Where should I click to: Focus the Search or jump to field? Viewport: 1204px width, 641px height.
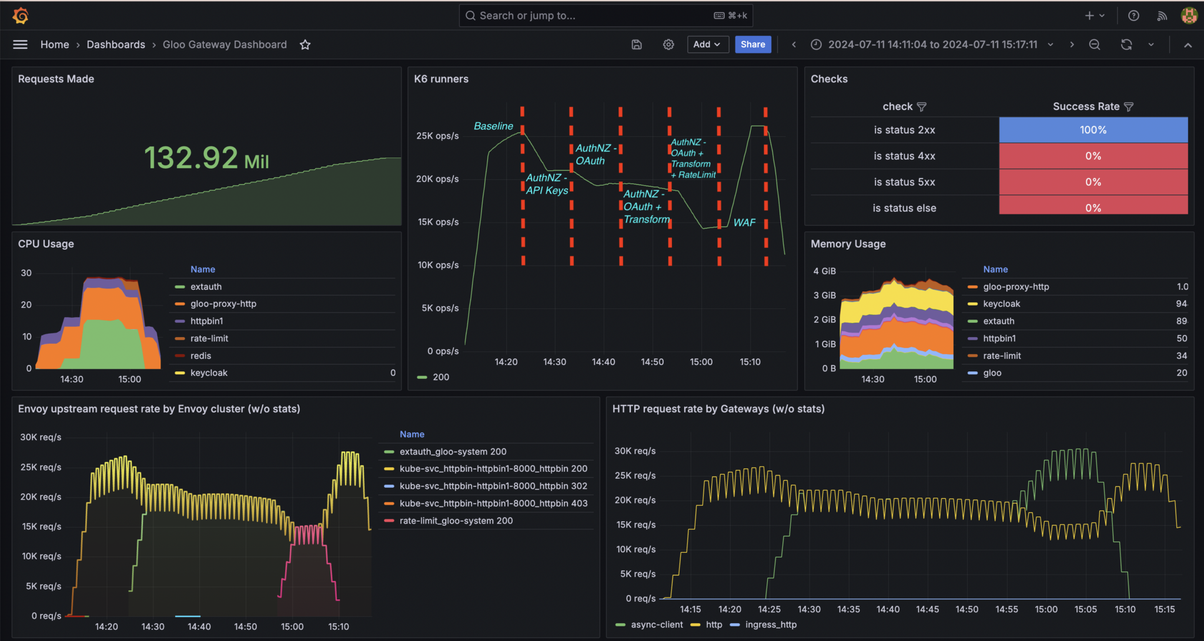click(606, 16)
